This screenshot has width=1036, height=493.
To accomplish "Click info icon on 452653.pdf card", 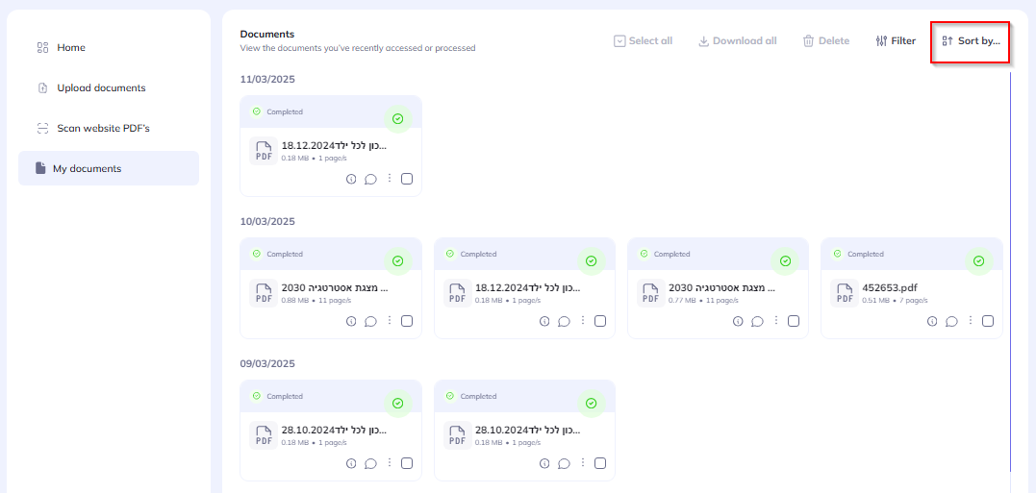I will point(932,321).
